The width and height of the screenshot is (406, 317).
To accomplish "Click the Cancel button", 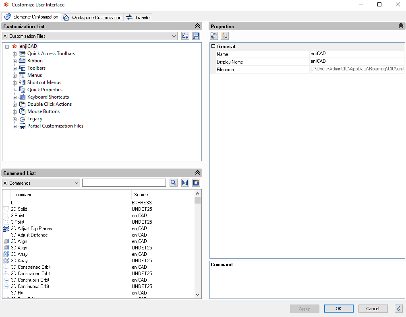I will tap(373, 309).
